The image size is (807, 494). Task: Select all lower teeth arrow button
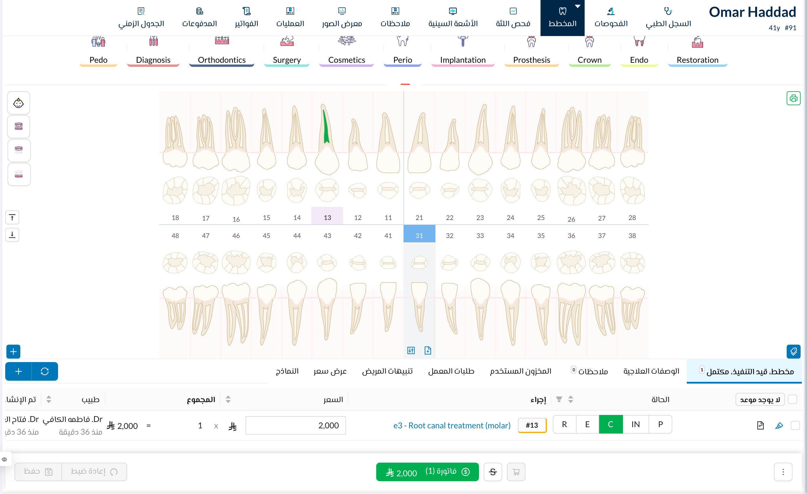[12, 235]
